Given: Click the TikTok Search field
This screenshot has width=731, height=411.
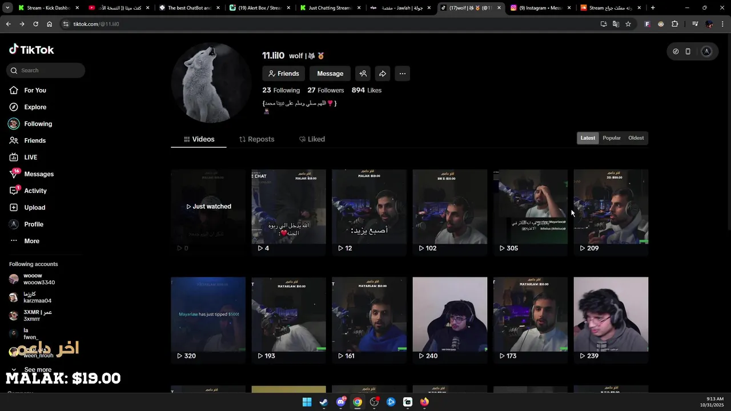Looking at the screenshot, I should 46,70.
